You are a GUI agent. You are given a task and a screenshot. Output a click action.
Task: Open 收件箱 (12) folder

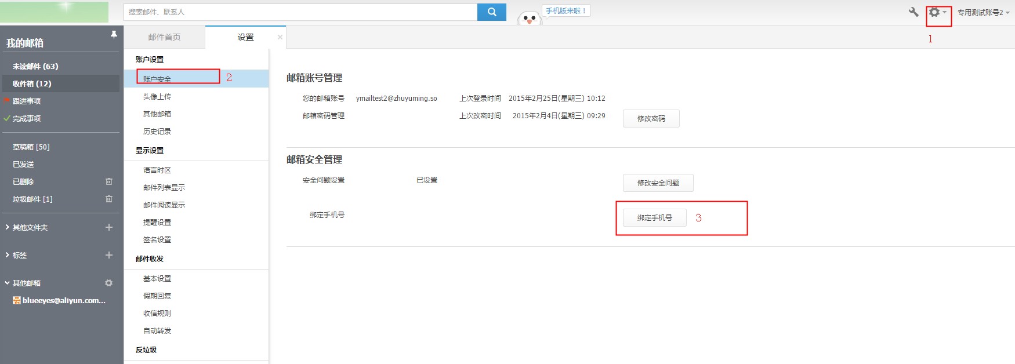point(32,83)
